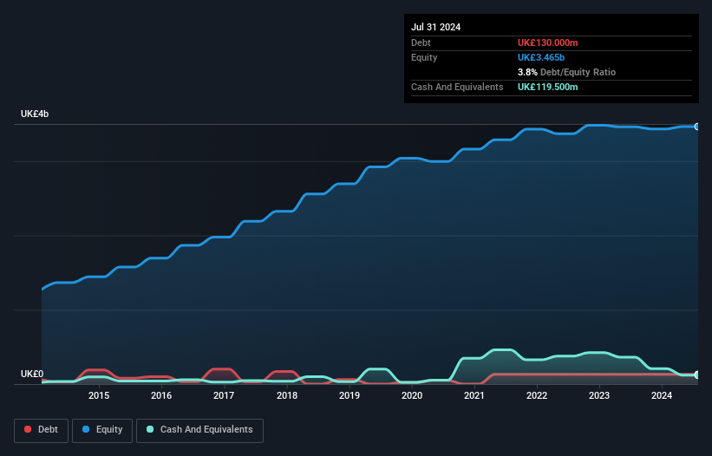Select the 2018 year on the axis
Screen dimensions: 712x456
(287, 396)
